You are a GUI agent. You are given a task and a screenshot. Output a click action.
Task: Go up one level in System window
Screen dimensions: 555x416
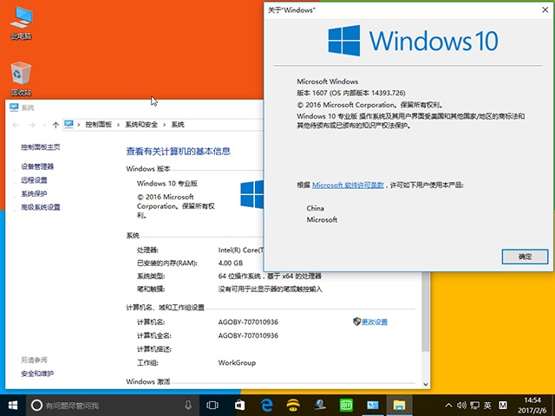(55, 125)
